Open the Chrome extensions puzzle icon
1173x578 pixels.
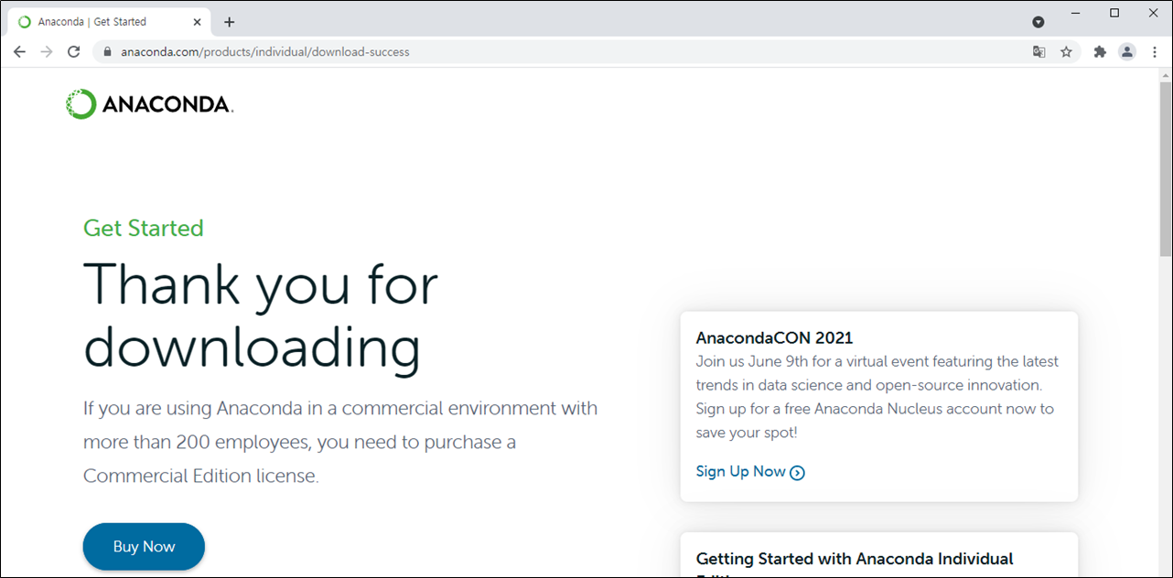pos(1100,52)
